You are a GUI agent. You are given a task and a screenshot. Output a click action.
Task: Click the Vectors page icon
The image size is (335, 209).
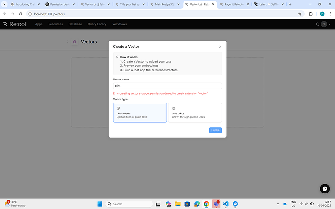(75, 42)
